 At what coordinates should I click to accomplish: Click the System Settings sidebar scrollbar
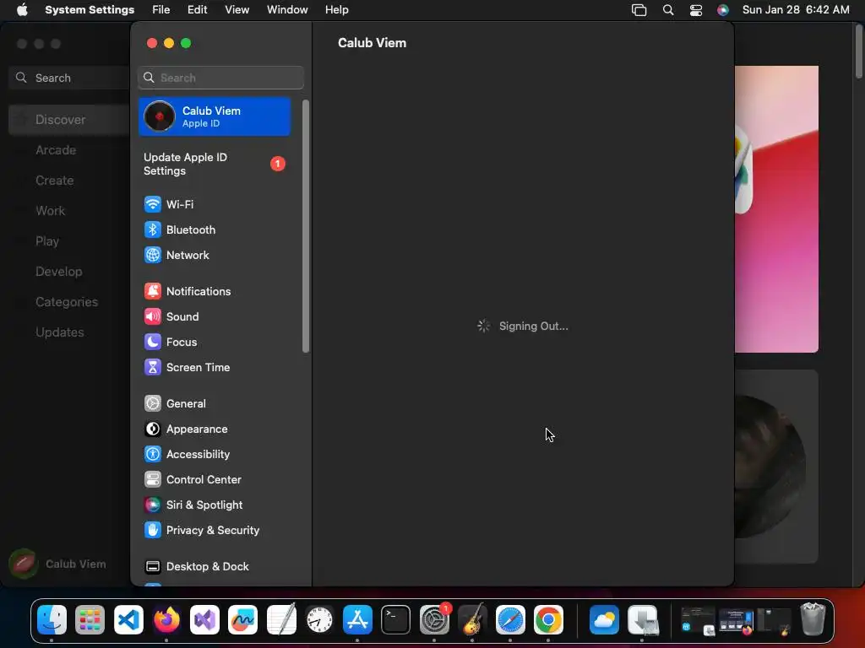tap(306, 226)
